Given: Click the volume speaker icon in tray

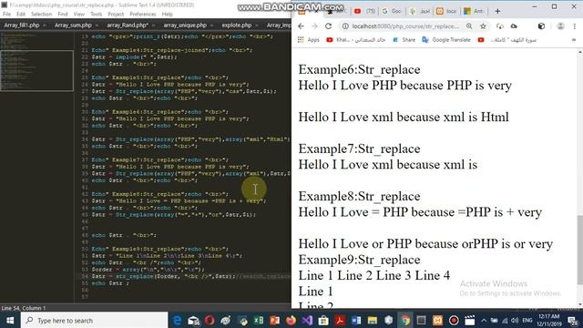Looking at the screenshot, I should 515,320.
